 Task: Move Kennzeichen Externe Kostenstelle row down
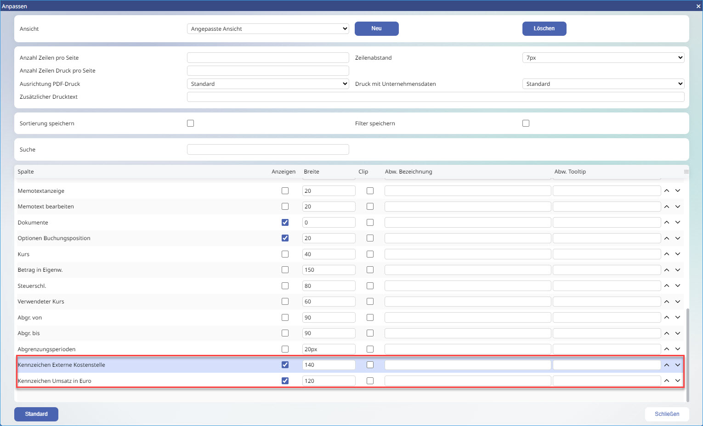pos(678,365)
